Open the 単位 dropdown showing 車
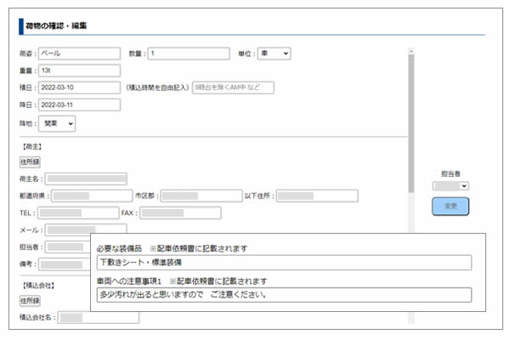 (x=274, y=54)
